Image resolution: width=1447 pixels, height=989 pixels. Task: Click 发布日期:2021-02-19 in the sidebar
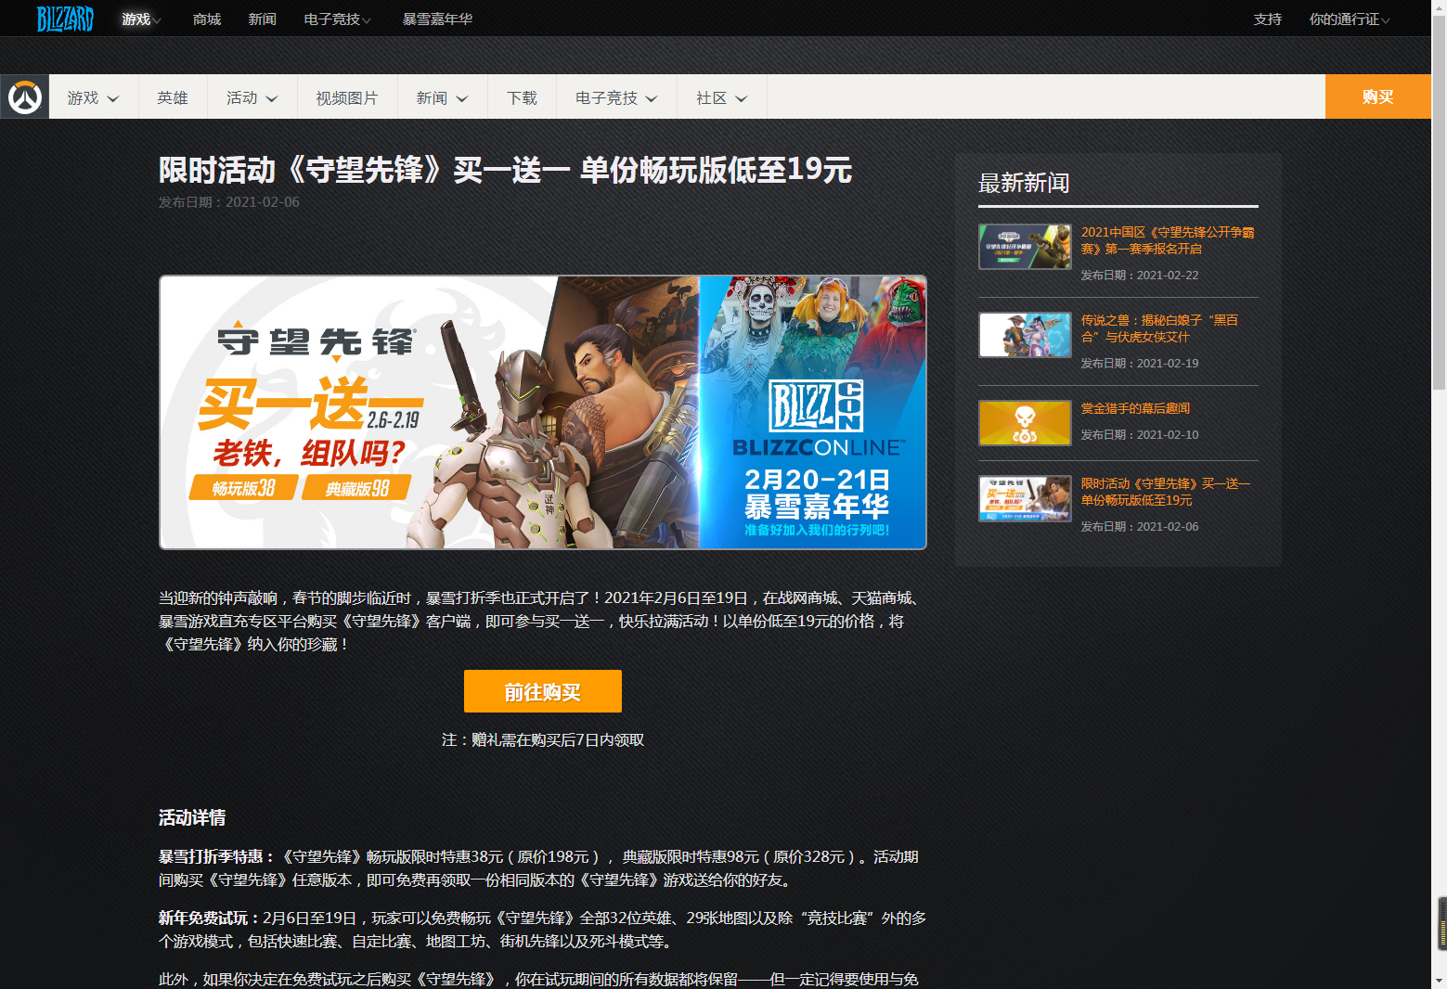pyautogui.click(x=1140, y=364)
